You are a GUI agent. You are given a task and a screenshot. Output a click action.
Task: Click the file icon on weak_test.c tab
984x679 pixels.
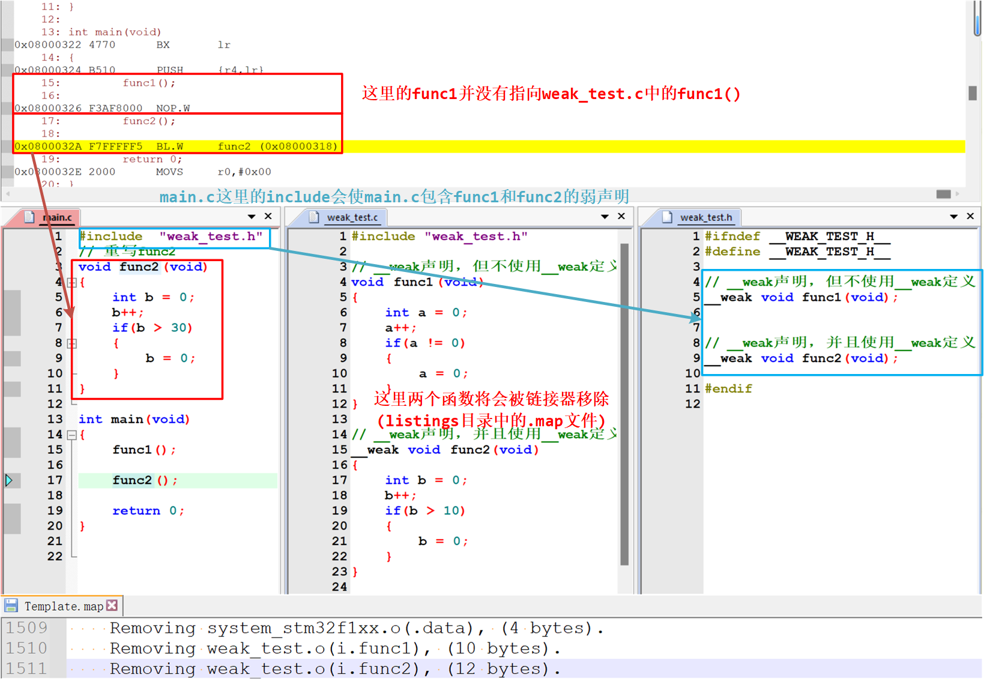(313, 217)
